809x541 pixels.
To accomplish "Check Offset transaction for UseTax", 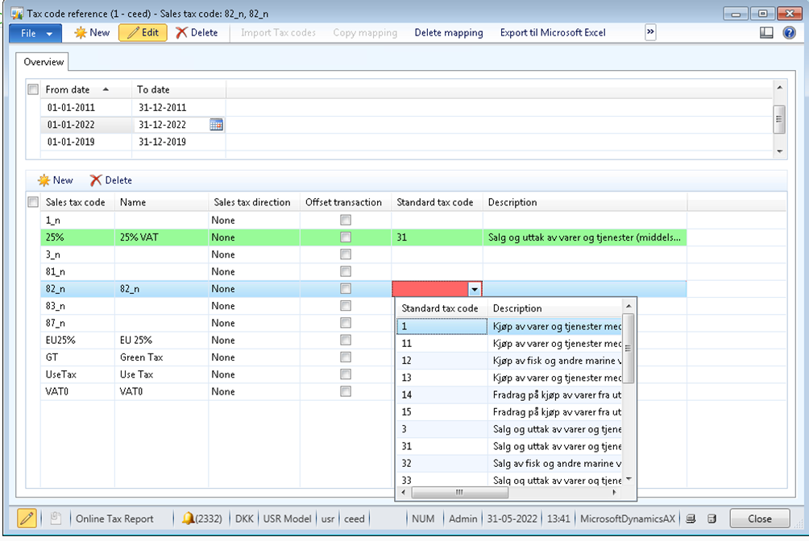I will [346, 374].
